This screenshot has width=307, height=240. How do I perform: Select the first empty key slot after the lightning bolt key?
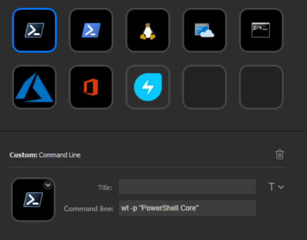pos(205,87)
